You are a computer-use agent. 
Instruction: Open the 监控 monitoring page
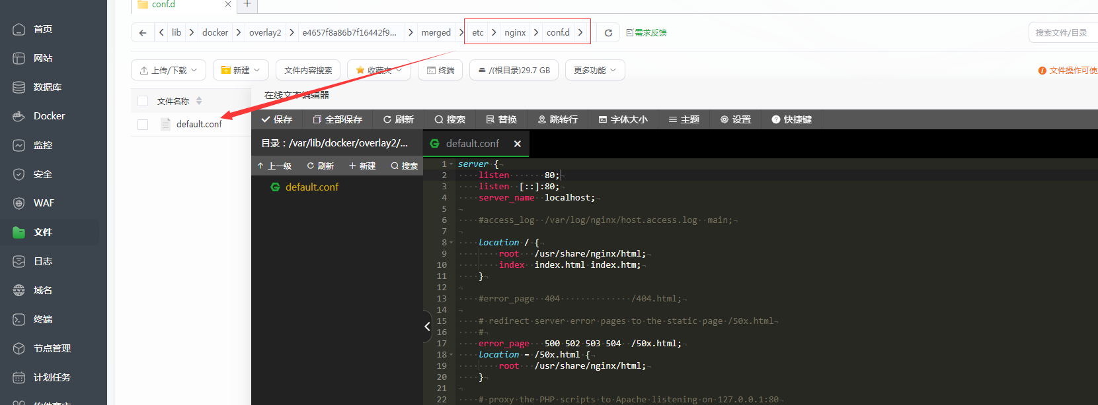tap(43, 145)
